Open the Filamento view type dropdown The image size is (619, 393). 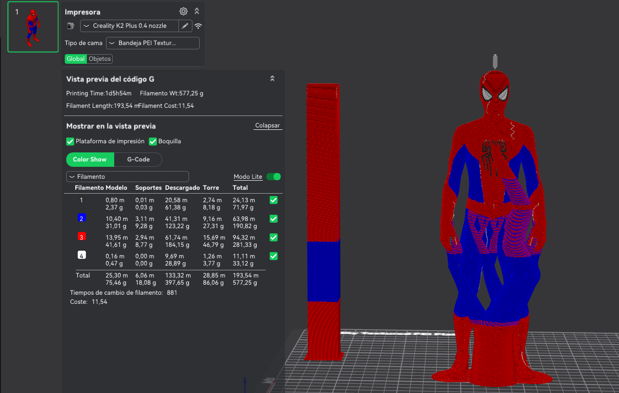pos(128,177)
